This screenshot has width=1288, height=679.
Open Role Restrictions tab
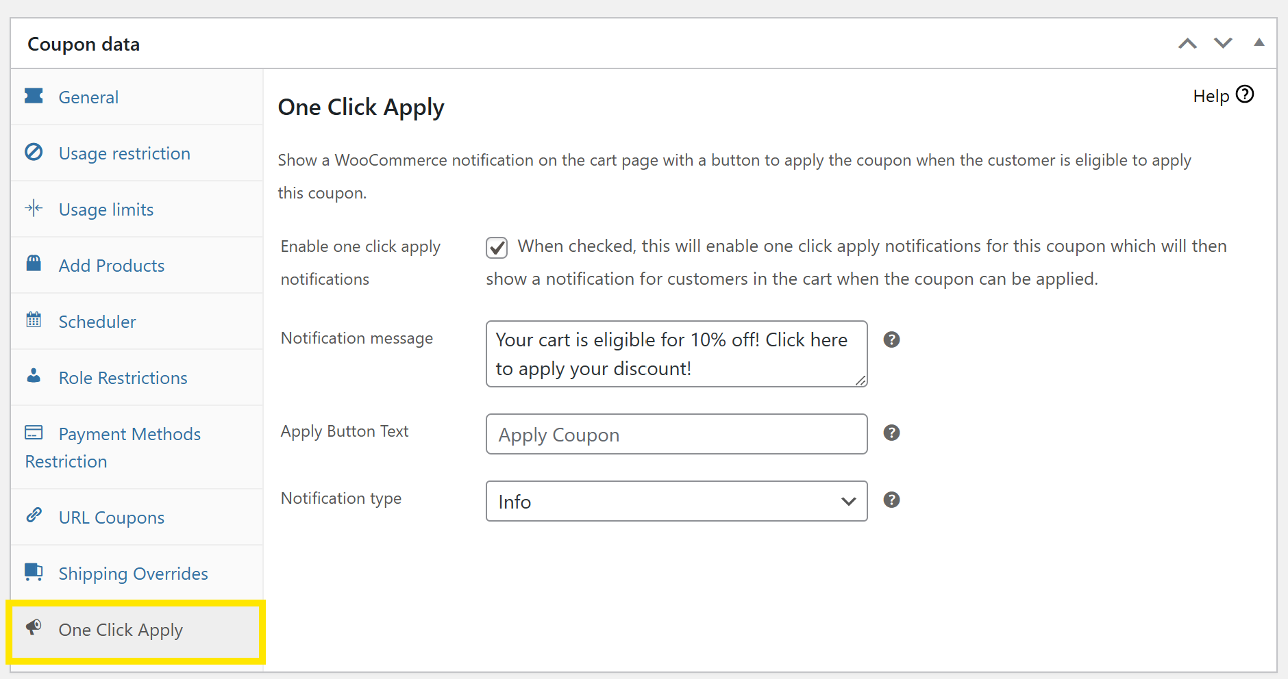point(137,377)
